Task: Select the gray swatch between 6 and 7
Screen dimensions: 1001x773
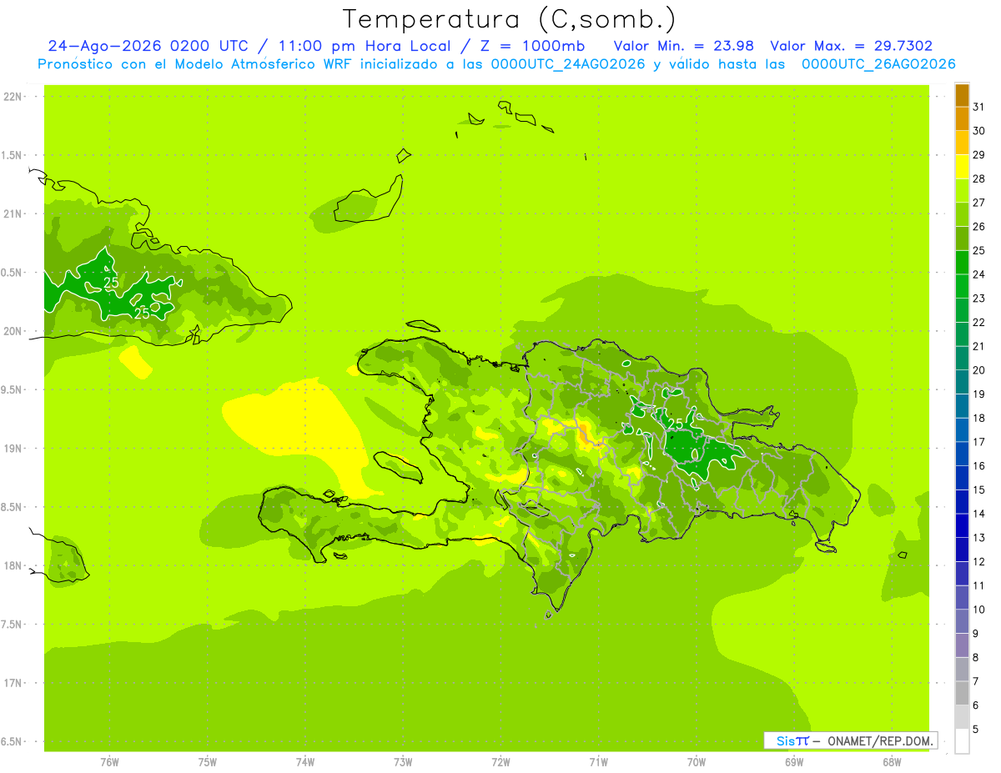Action: (x=962, y=693)
